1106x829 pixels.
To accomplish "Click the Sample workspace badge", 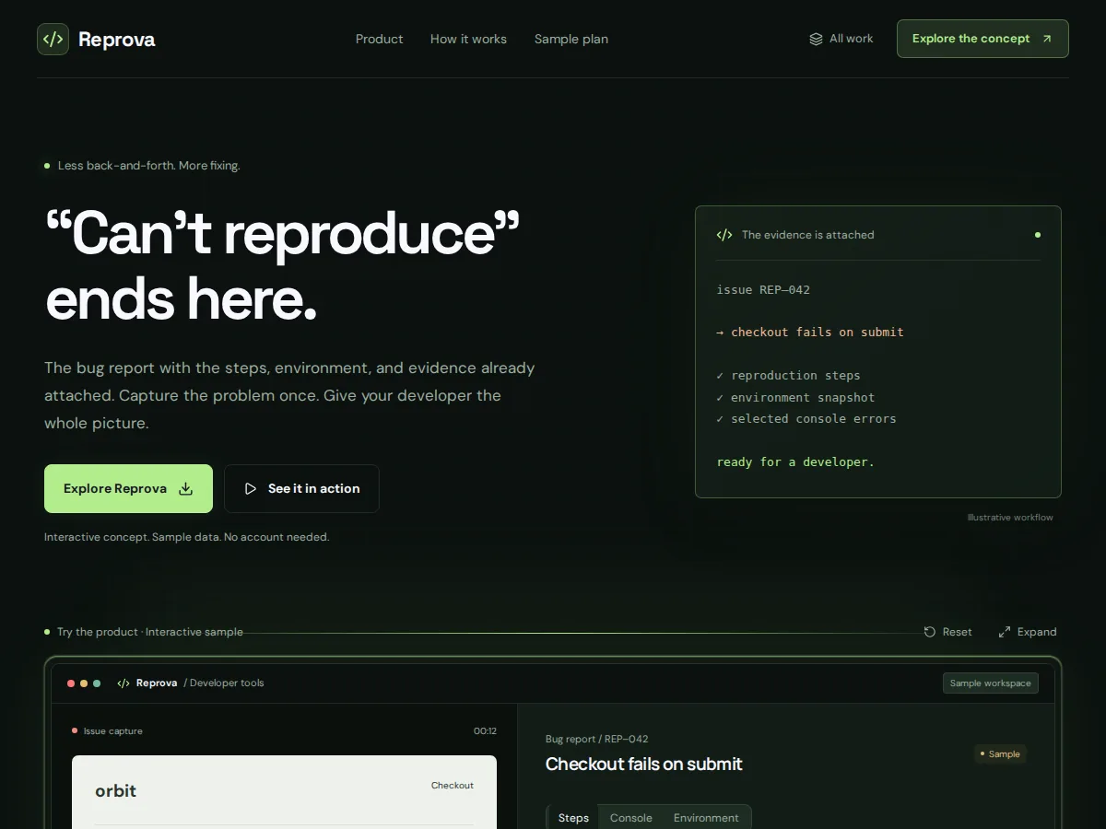I will coord(991,683).
